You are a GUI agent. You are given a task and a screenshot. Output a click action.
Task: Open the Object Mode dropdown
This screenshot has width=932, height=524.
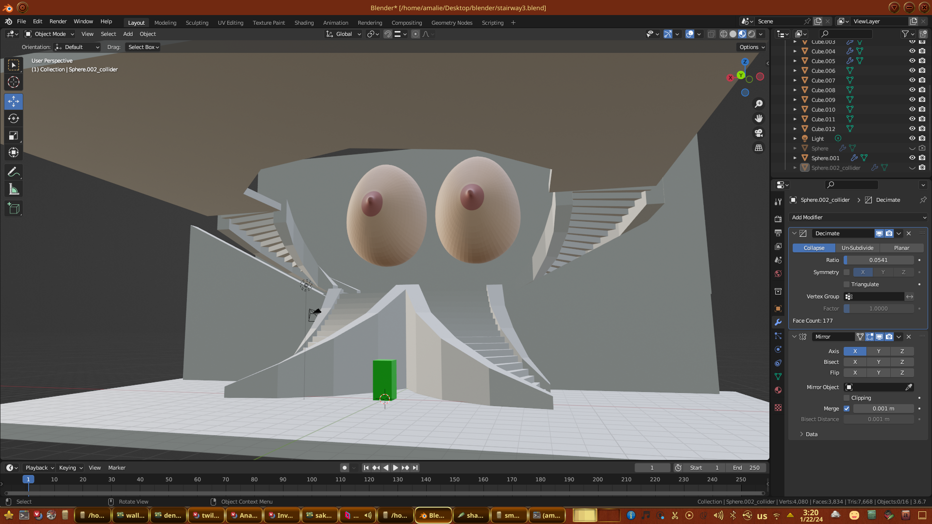[50, 34]
